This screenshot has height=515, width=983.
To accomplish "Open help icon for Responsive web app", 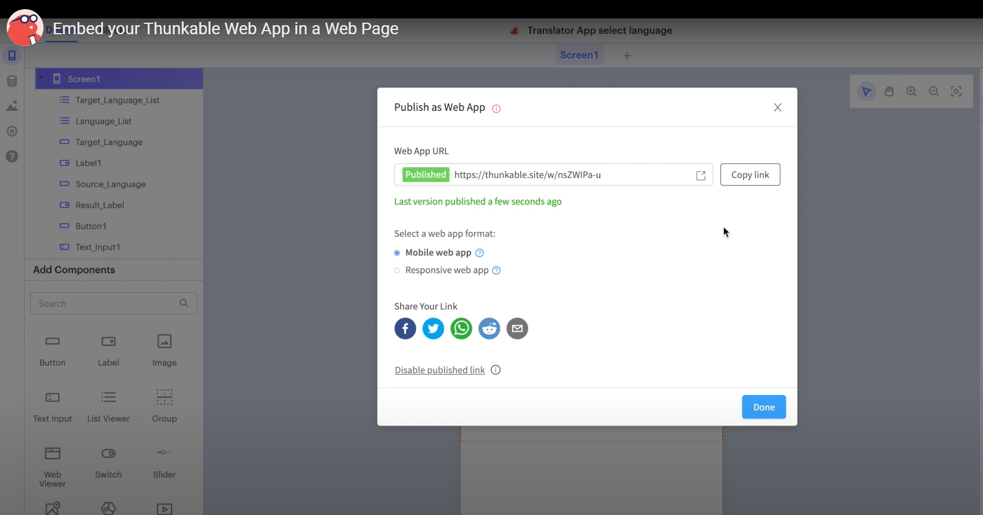I will [497, 271].
